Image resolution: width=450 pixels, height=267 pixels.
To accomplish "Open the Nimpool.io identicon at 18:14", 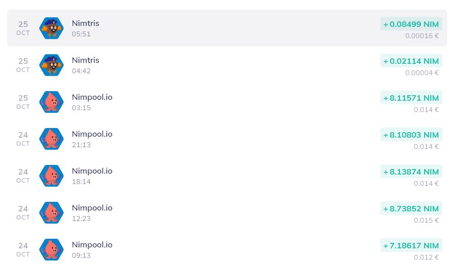I will 51,176.
